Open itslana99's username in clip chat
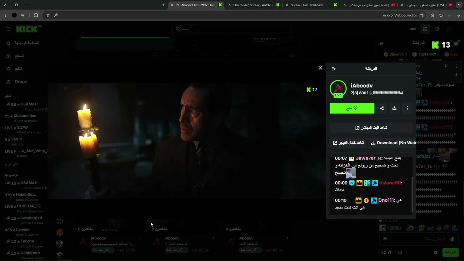 pyautogui.click(x=390, y=183)
